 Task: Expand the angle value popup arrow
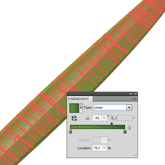(104, 118)
